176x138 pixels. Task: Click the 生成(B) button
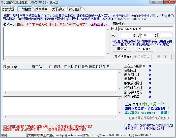point(145,49)
